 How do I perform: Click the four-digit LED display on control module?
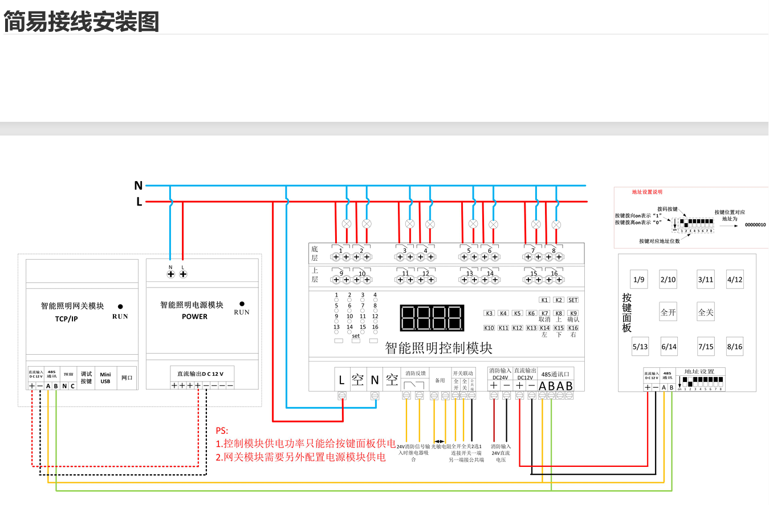click(x=432, y=318)
